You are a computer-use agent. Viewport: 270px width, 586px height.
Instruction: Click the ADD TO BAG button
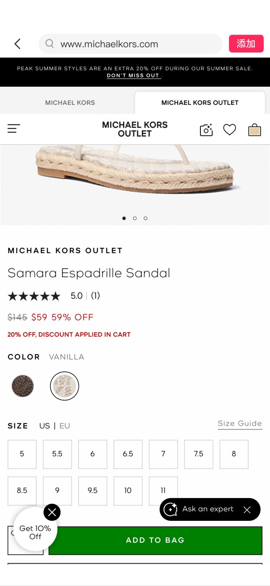tap(155, 540)
